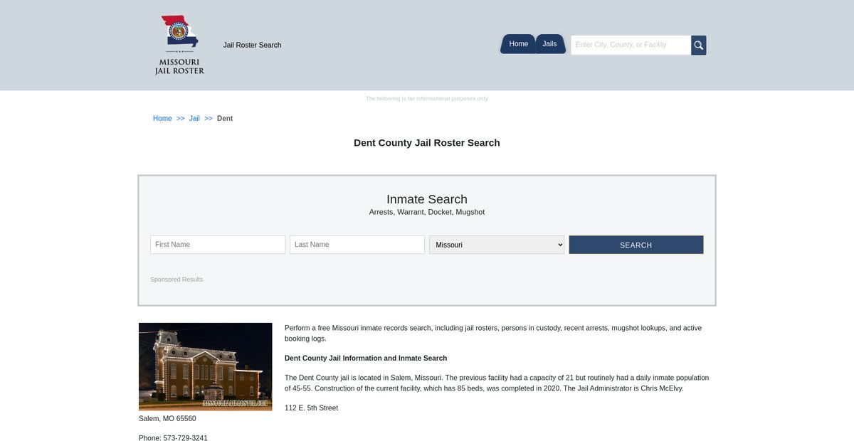Click the Dent County courthouse photo
This screenshot has width=854, height=441.
206,367
